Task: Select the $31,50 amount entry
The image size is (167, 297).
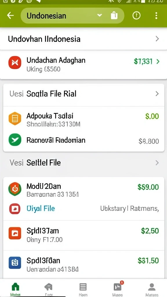Action: point(148,261)
